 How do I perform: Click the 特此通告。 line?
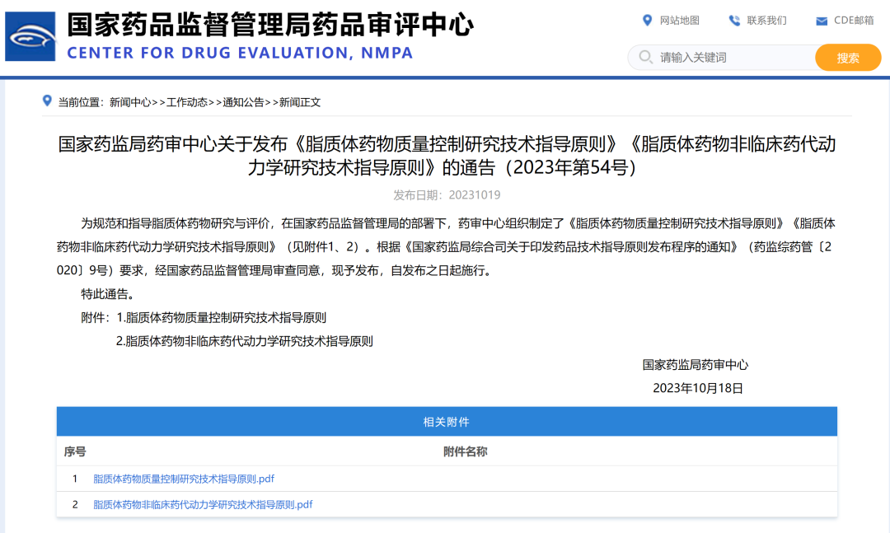108,294
